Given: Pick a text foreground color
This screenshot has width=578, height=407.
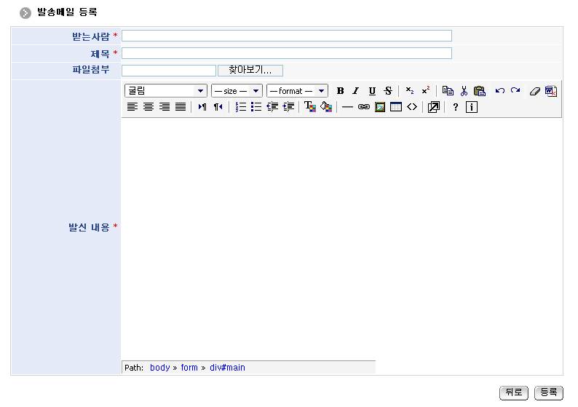Looking at the screenshot, I should pos(310,107).
